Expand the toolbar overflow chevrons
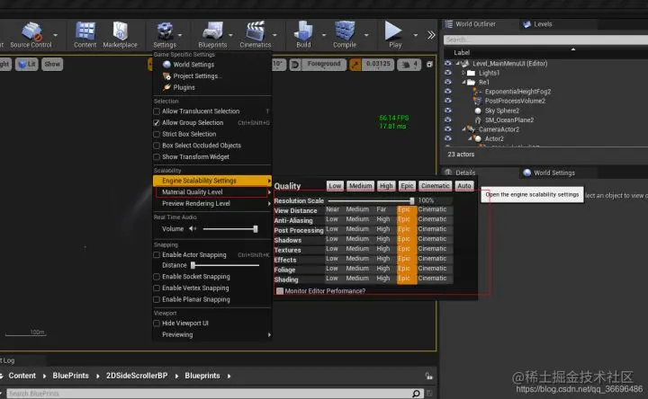 coord(431,35)
